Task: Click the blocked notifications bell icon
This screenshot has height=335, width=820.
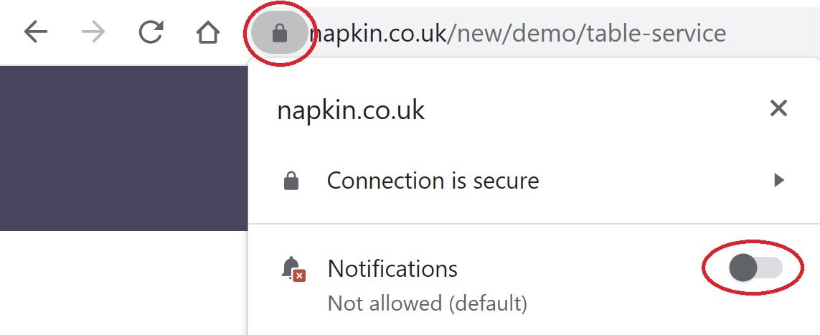Action: (x=293, y=269)
